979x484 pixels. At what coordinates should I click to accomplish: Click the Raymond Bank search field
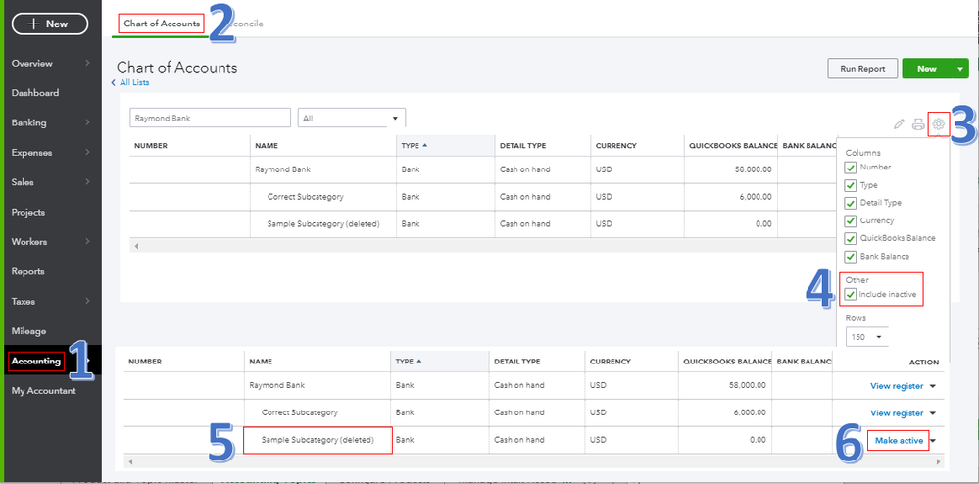click(210, 118)
